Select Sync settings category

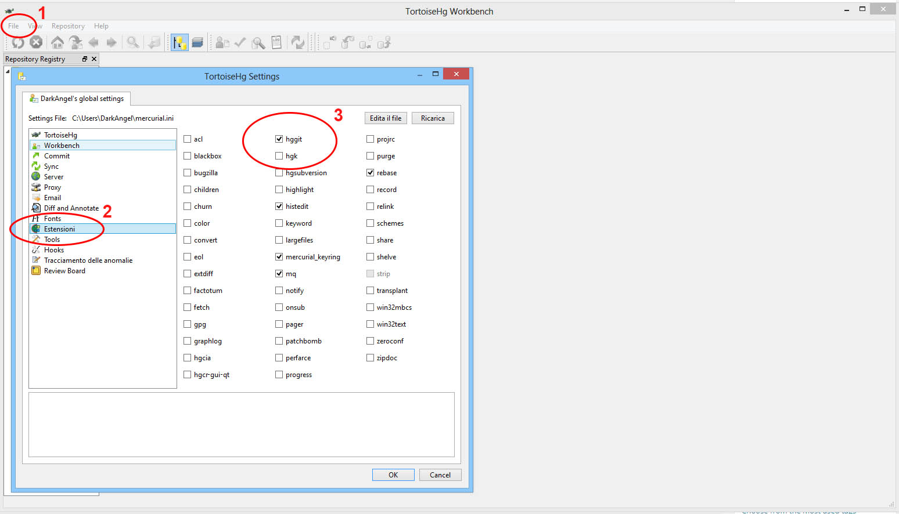(x=103, y=166)
